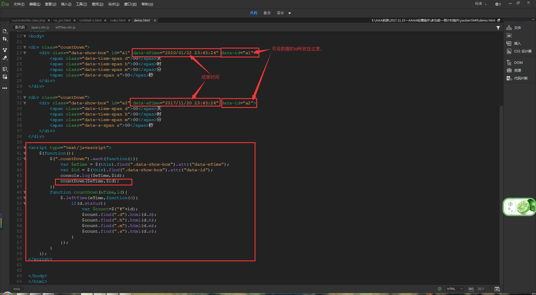Collapse code fold arrow on line 40
The height and width of the screenshot is (295, 536).
point(25,148)
